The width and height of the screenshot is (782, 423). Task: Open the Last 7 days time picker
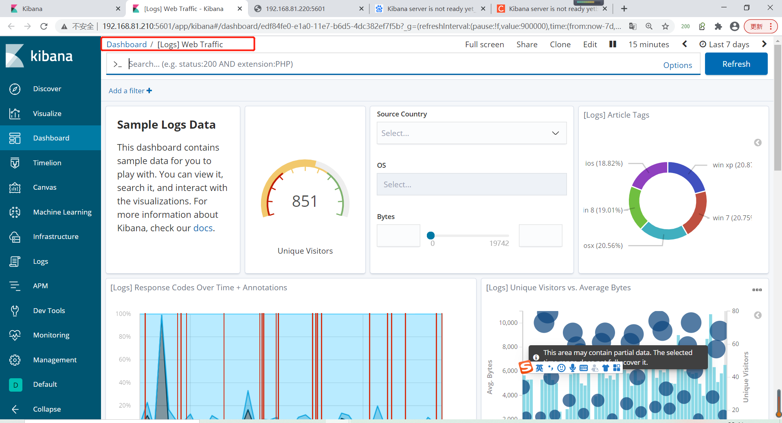[x=724, y=44]
